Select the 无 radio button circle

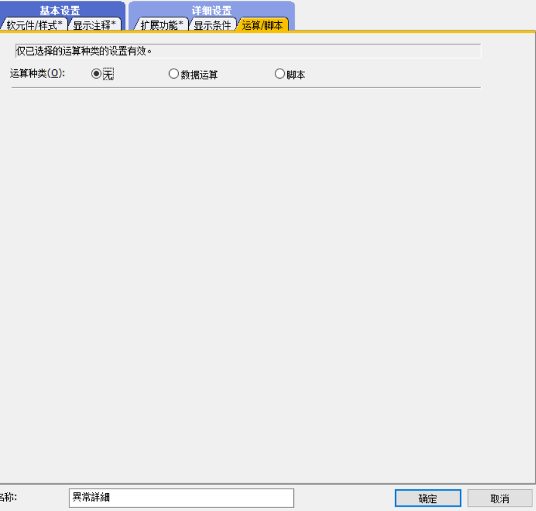96,74
